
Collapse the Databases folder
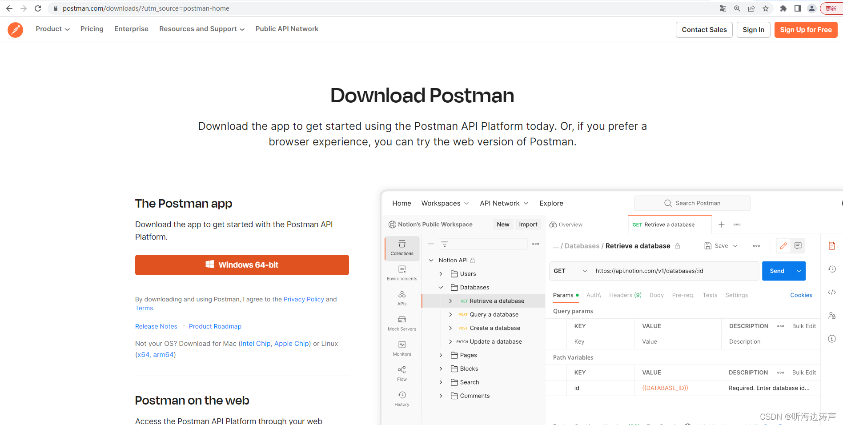point(441,288)
